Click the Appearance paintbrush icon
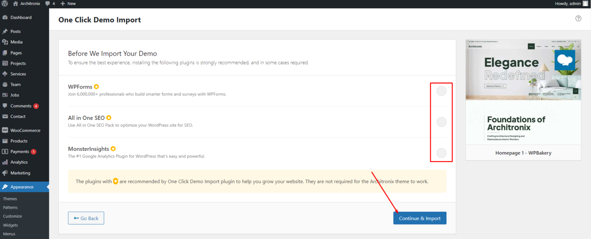The image size is (591, 239). point(5,187)
